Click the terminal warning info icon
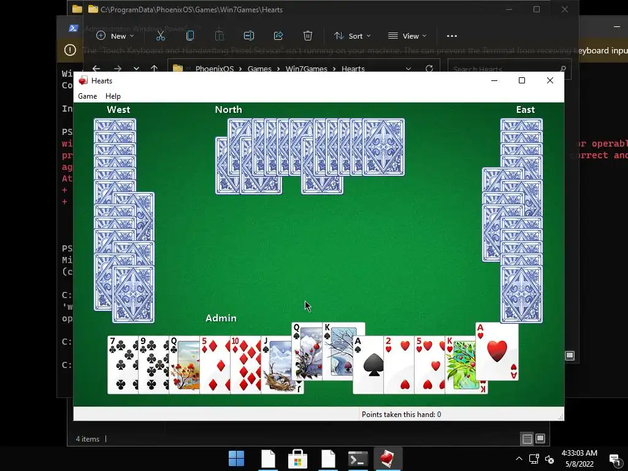The width and height of the screenshot is (628, 471). pos(70,50)
